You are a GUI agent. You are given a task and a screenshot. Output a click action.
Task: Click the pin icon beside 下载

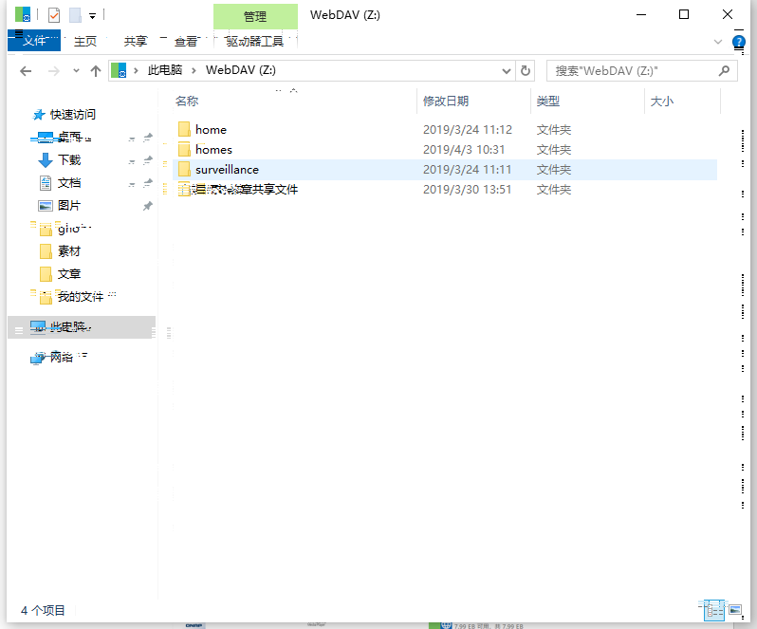point(148,160)
